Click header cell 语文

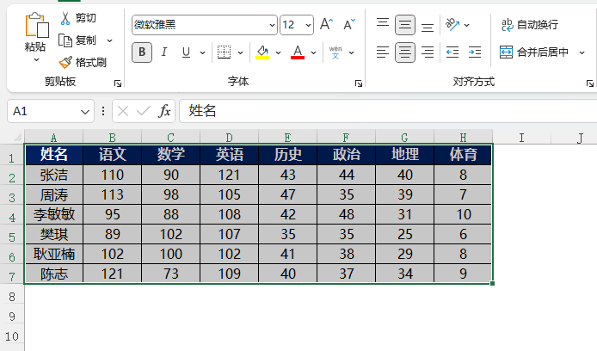tap(113, 155)
